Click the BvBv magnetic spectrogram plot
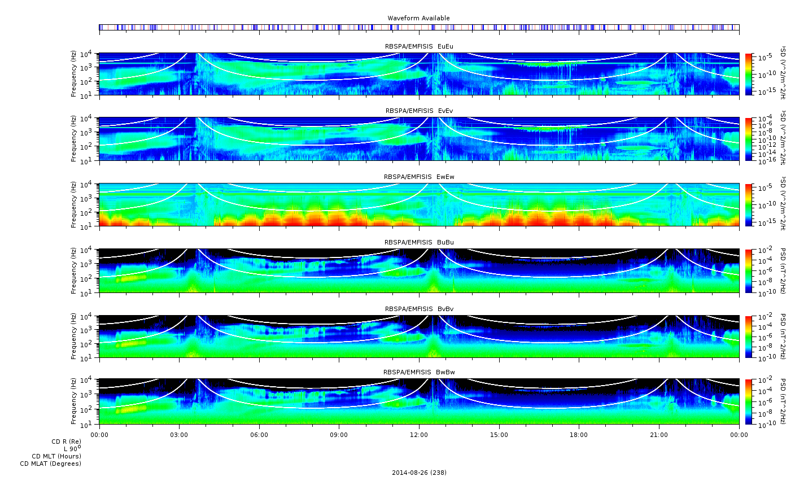795x485 pixels. (419, 337)
